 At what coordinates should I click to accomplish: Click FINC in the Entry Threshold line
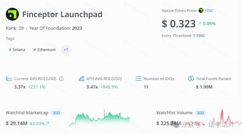[x=201, y=36]
